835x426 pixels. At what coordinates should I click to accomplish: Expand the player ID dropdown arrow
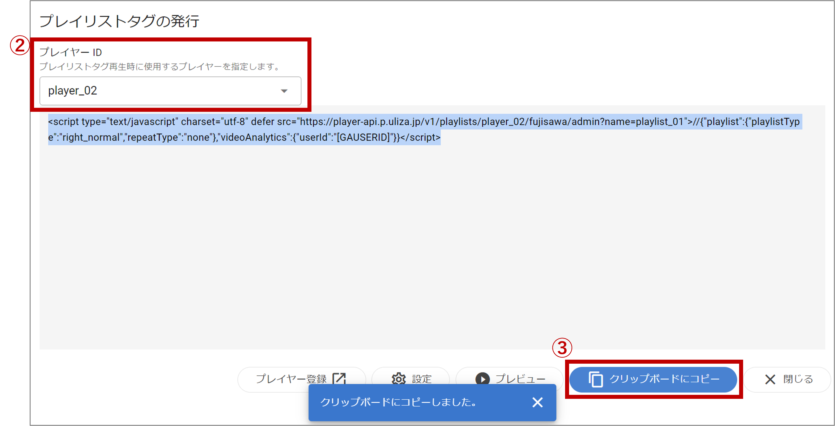click(284, 91)
